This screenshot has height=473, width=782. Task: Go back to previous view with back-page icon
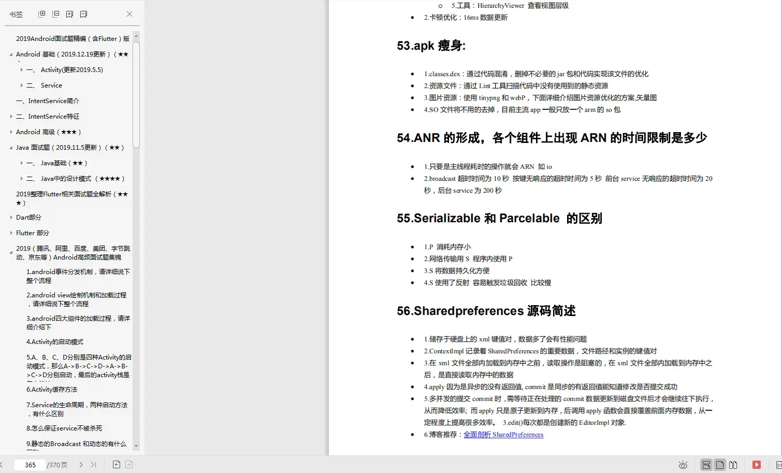(117, 464)
